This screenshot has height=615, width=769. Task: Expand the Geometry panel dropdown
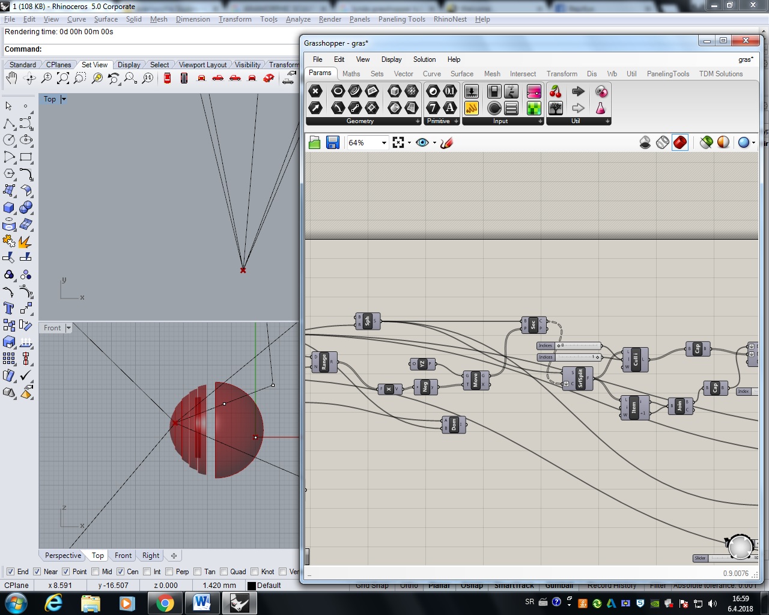tap(418, 121)
